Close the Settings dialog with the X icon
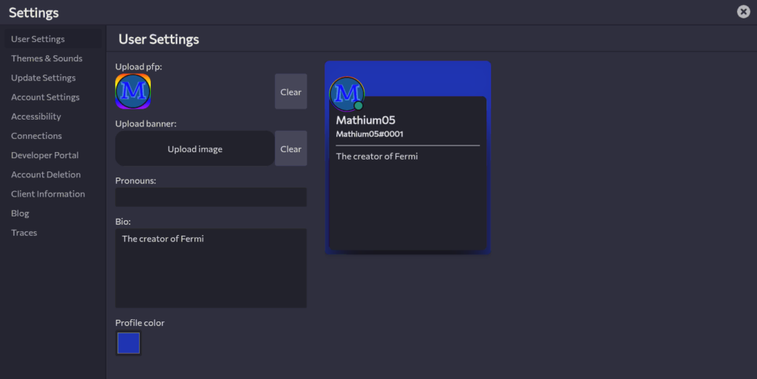Screen dimensions: 757x379 click(743, 12)
